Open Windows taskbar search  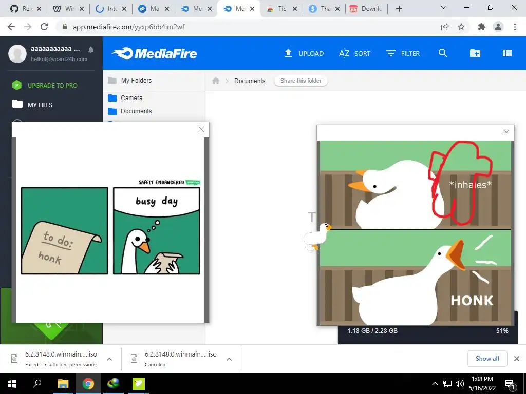[x=37, y=384]
